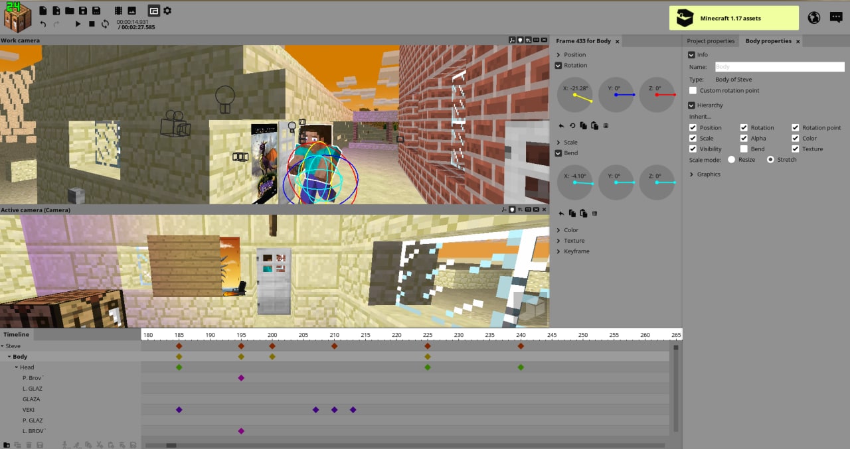
Task: Uncheck Inherit Rotation point checkbox
Action: click(795, 127)
